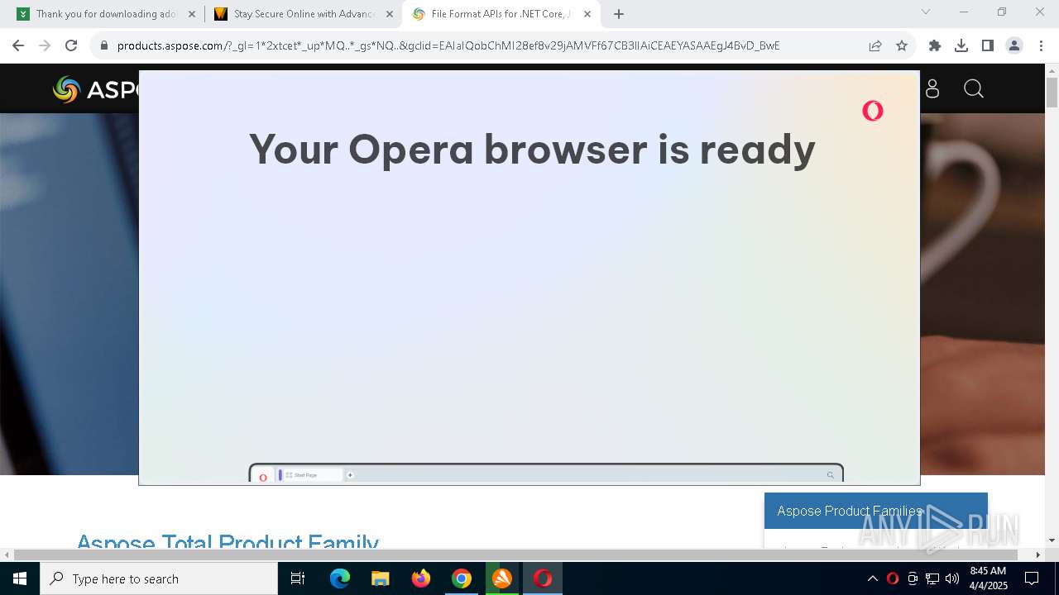Click 'Your Opera browser is ready' heading

(532, 150)
